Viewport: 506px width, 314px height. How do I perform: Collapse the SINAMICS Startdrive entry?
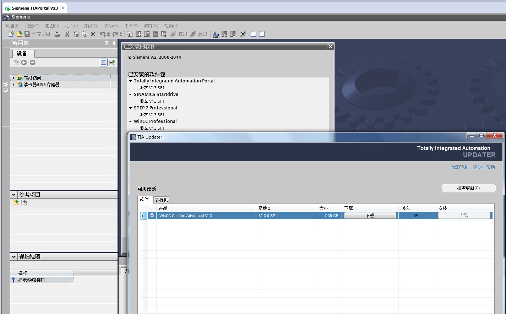(x=130, y=94)
